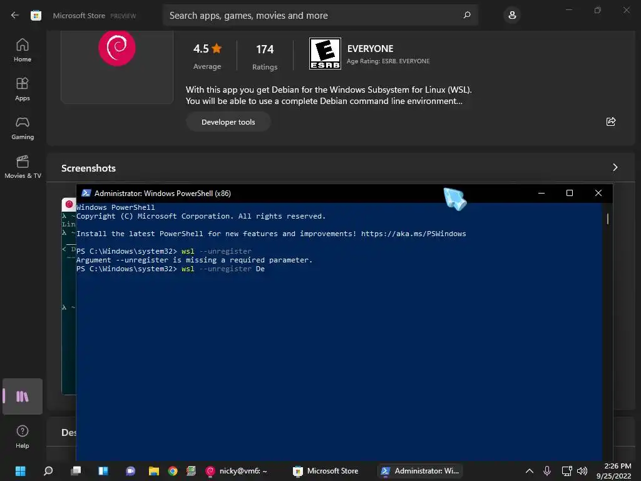Click the ESRB Everyone rating badge
This screenshot has width=641, height=481.
point(325,54)
